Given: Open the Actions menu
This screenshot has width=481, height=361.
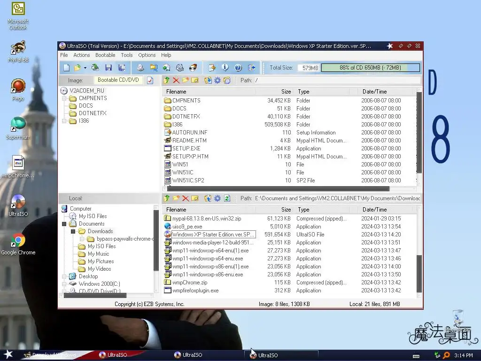Looking at the screenshot, I should pos(82,55).
